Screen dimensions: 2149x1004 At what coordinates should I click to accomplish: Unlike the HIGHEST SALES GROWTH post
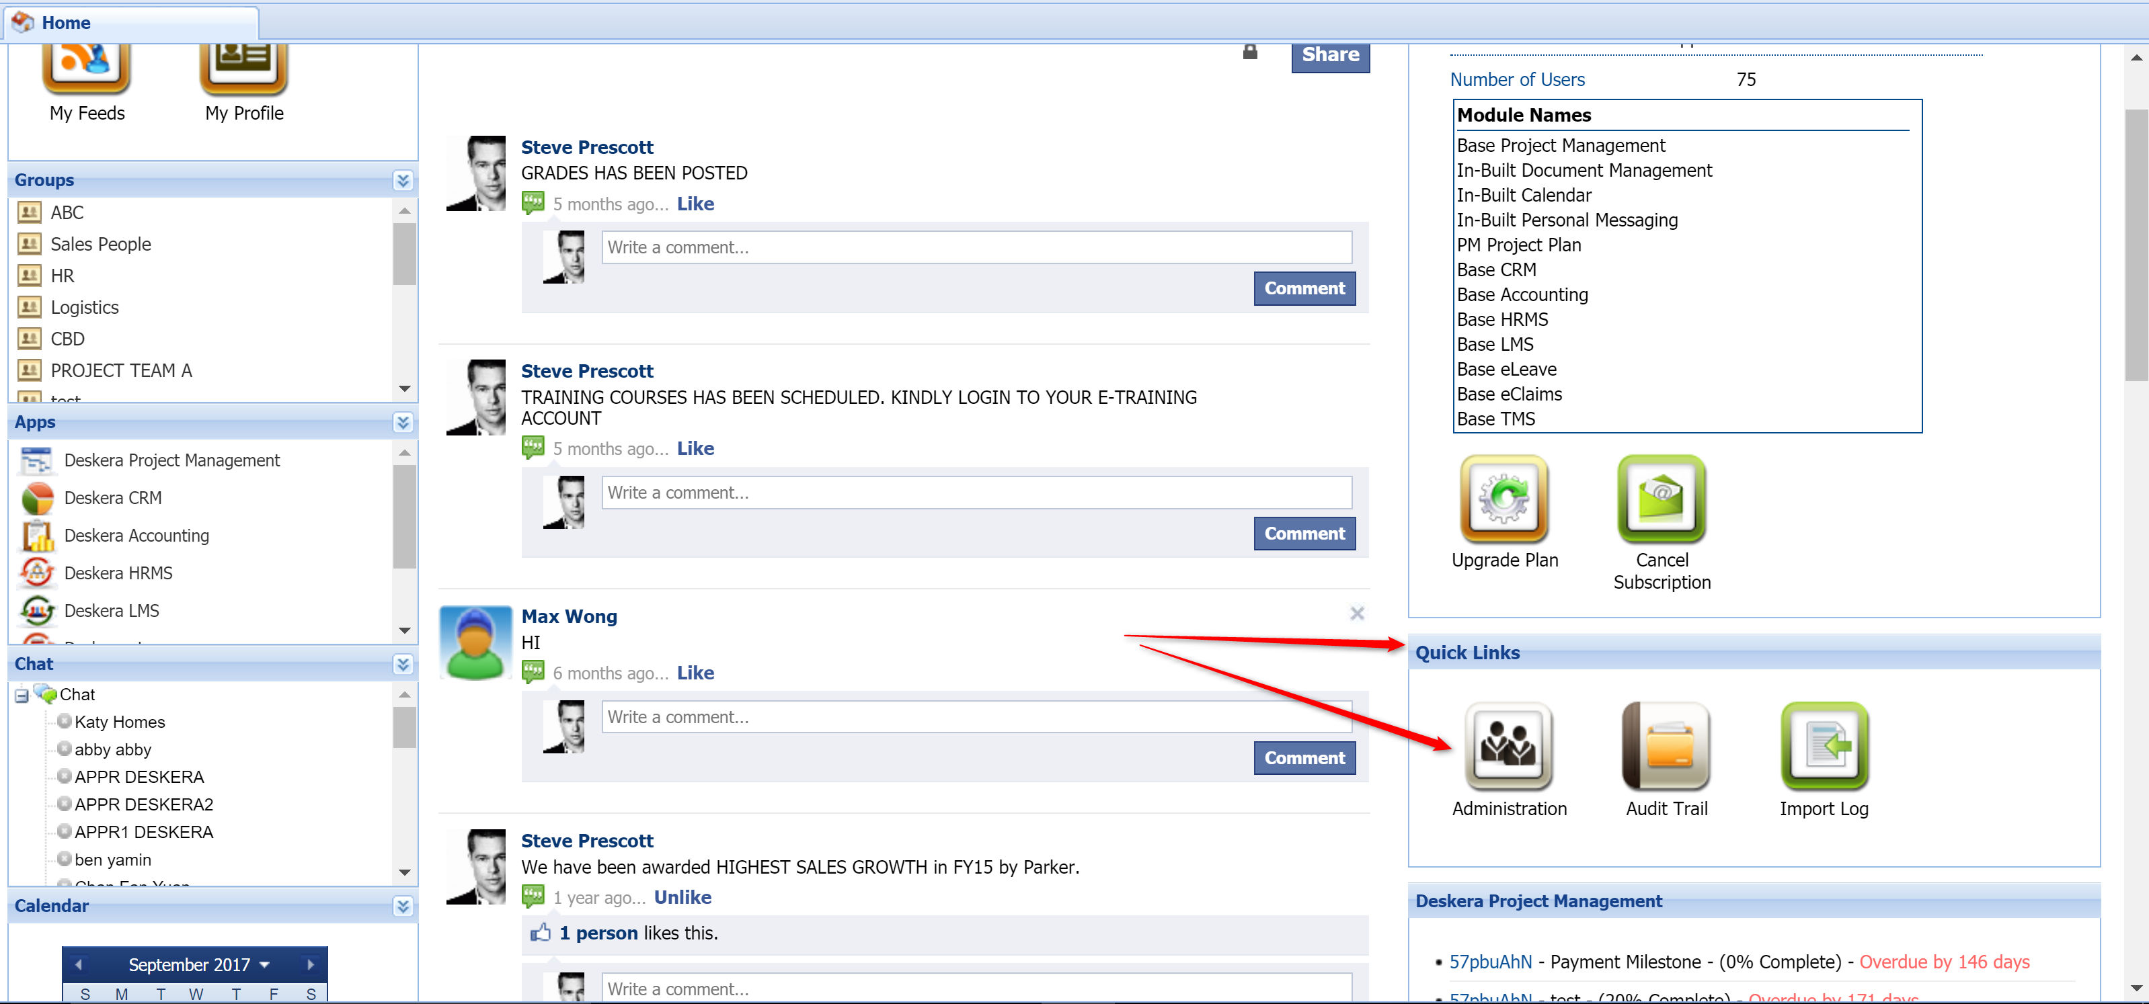pos(682,897)
